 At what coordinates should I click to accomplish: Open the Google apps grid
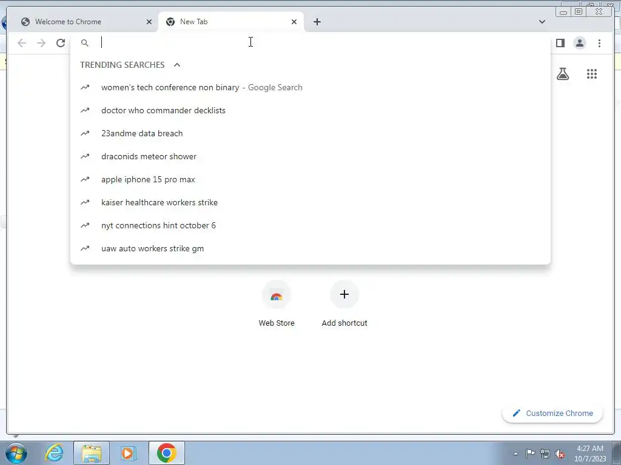pyautogui.click(x=592, y=73)
